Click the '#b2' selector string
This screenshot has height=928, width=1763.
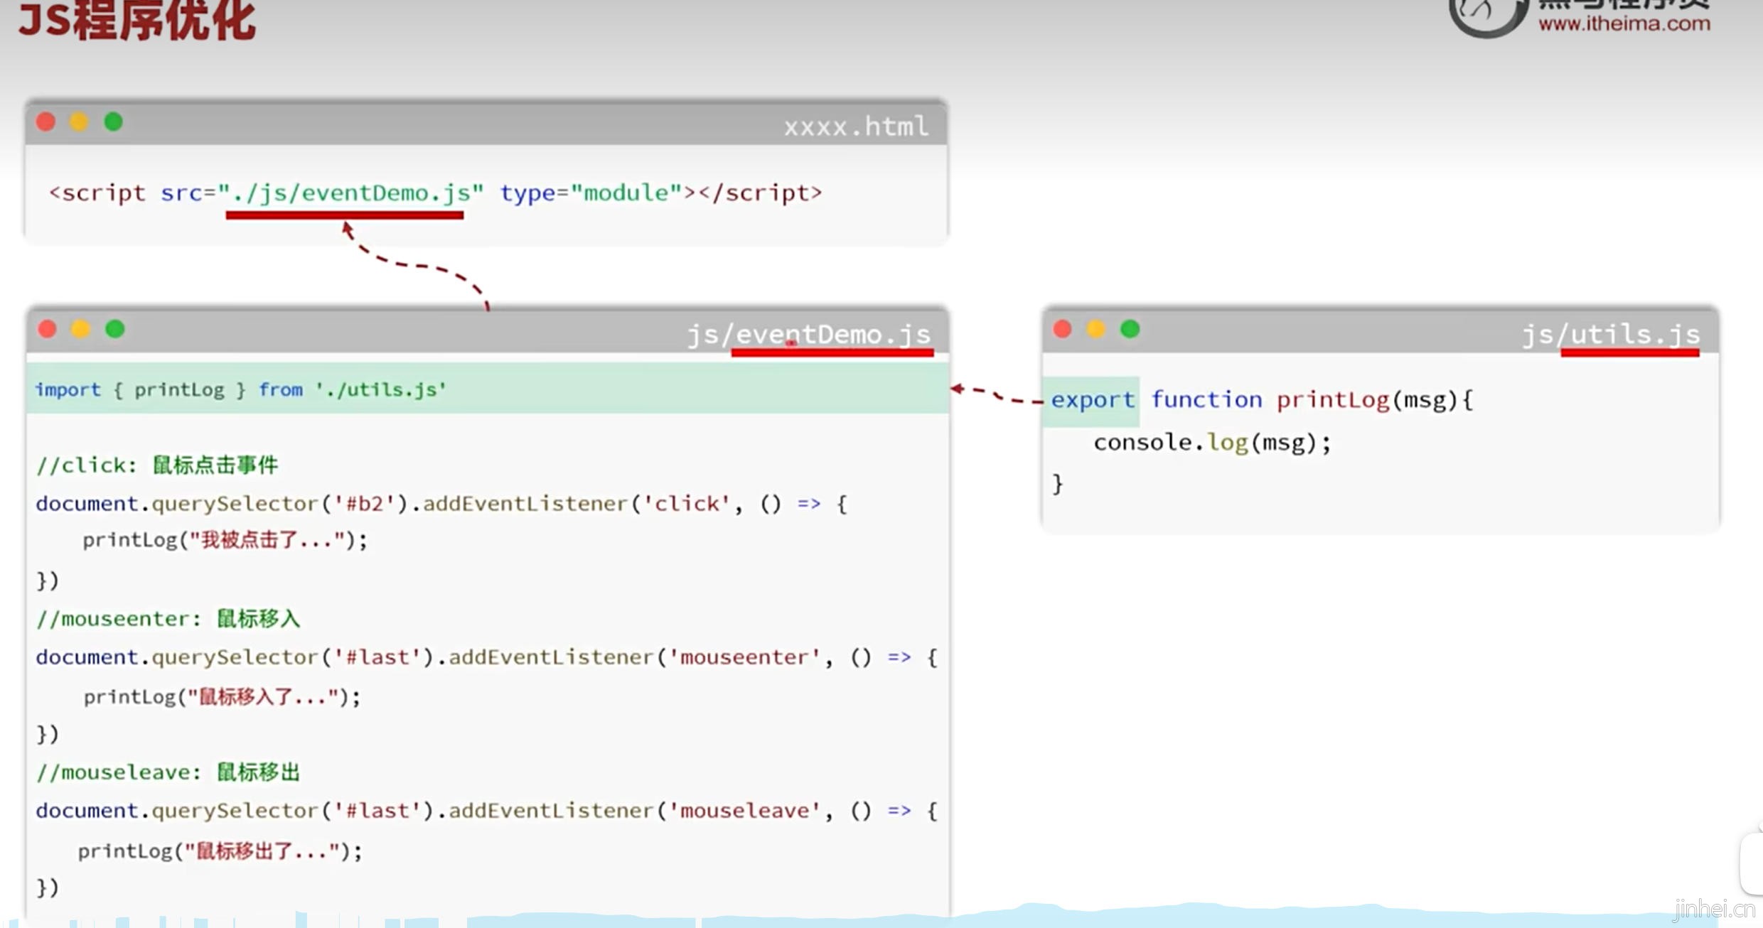pyautogui.click(x=365, y=504)
